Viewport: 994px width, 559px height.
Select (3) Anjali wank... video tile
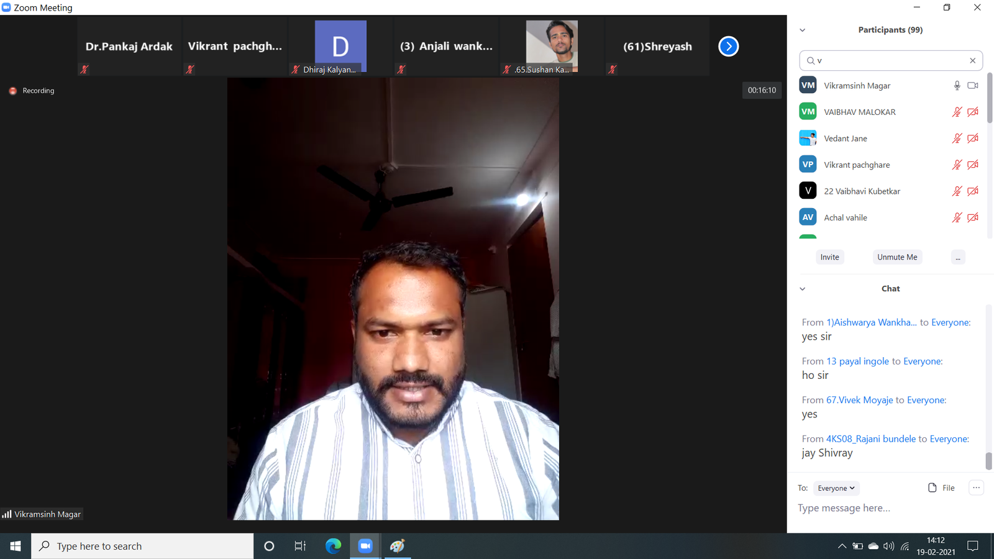click(446, 47)
